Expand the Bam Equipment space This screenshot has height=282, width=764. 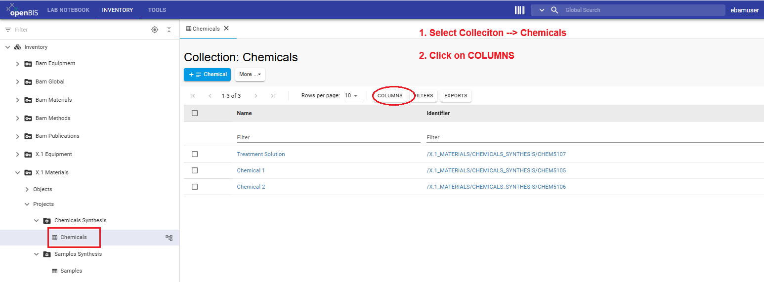[x=18, y=64]
